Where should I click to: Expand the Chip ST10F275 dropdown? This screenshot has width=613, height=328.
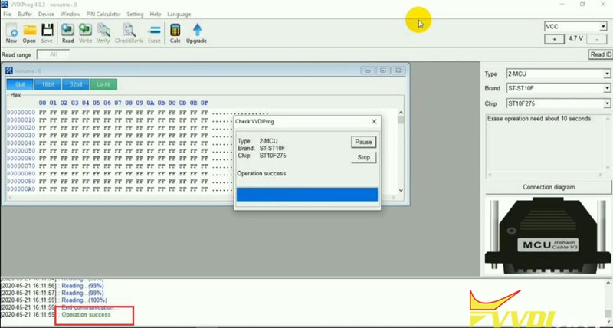point(607,103)
